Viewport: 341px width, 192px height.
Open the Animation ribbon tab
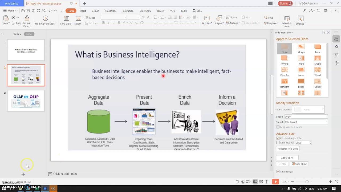[128, 11]
